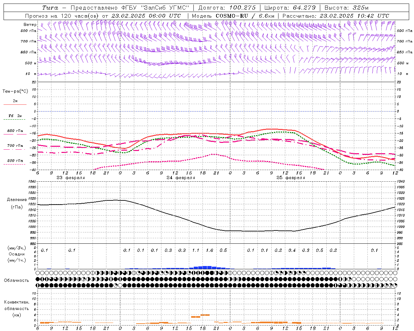The image size is (414, 331).
Task: Click the "(мм/3ч.)" precipitation unit label
Action: (x=17, y=248)
